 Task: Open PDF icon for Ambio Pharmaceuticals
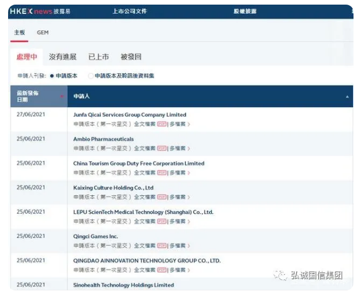coord(162,149)
